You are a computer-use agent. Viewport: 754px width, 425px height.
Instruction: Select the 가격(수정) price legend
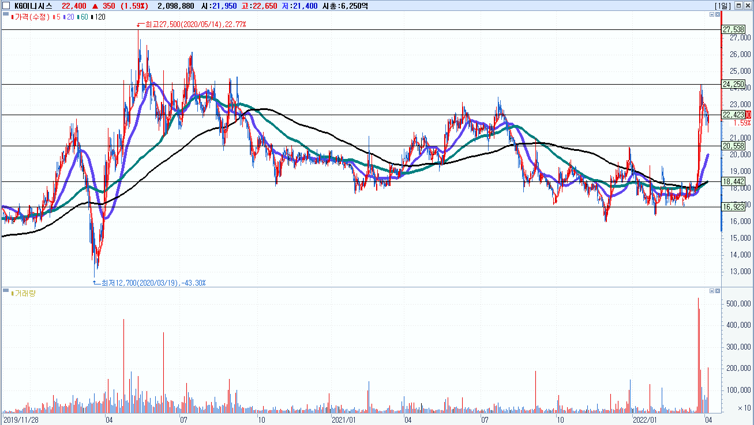click(31, 17)
